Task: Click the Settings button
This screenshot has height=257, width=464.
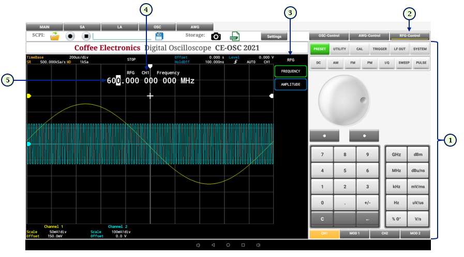Action: 274,36
